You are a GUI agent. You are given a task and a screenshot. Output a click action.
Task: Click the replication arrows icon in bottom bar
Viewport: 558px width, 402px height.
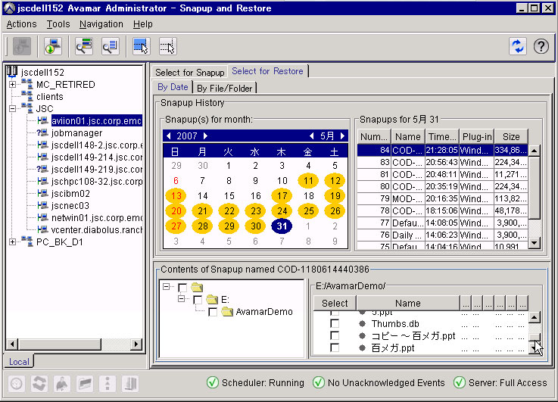pos(39,384)
